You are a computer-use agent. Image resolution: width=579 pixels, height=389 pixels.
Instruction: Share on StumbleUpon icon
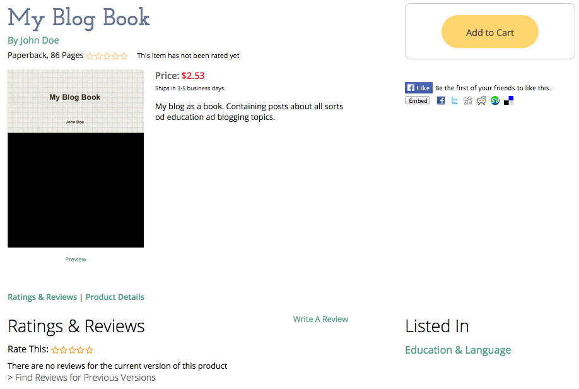[x=495, y=100]
